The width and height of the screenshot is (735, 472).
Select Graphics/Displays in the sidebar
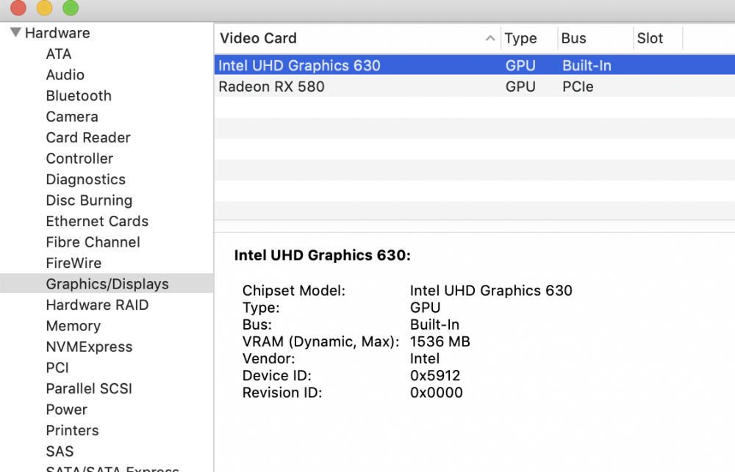[x=107, y=283]
